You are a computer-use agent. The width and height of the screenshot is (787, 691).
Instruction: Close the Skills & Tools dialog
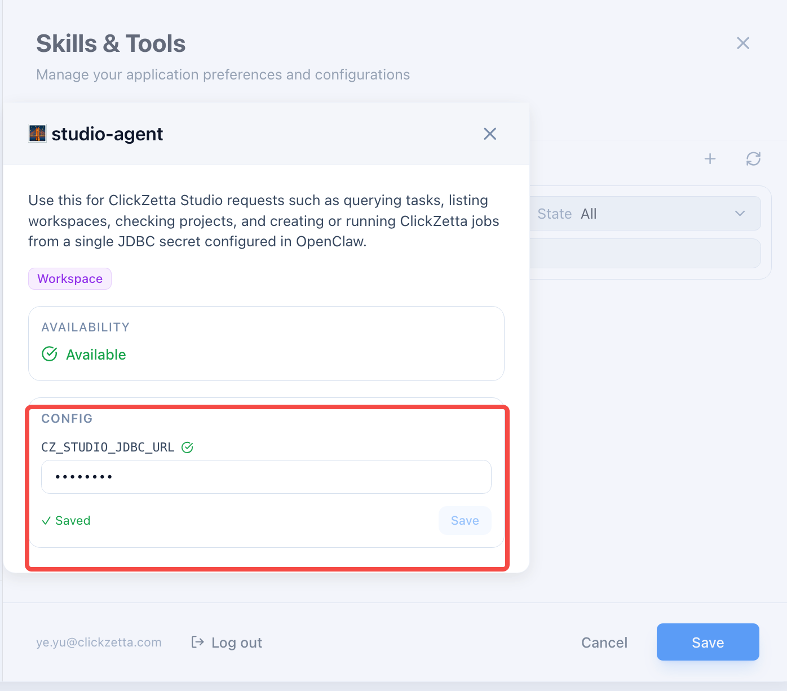(x=743, y=43)
